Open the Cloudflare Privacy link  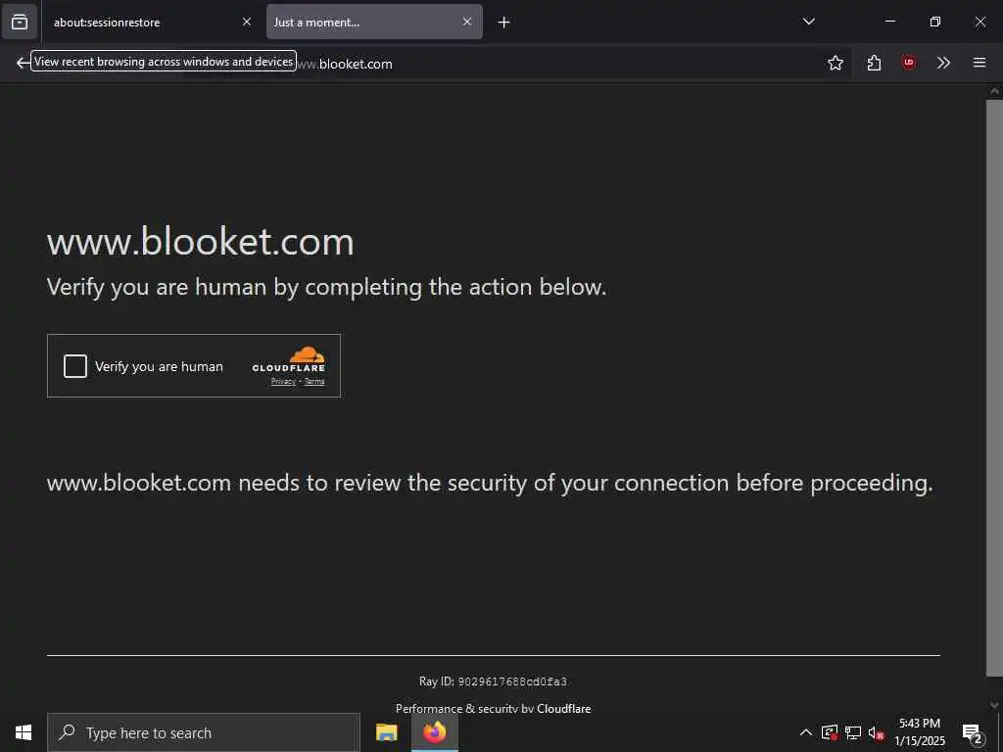coord(283,382)
